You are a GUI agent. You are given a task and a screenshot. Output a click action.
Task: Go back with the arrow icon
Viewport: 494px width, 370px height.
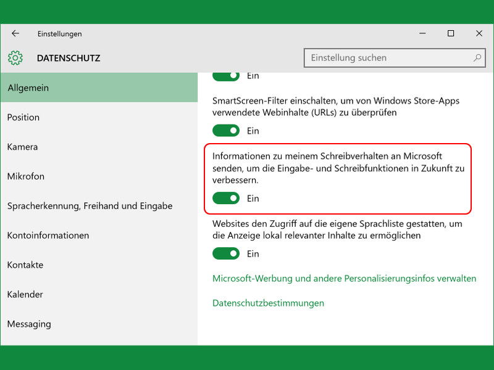[x=15, y=33]
